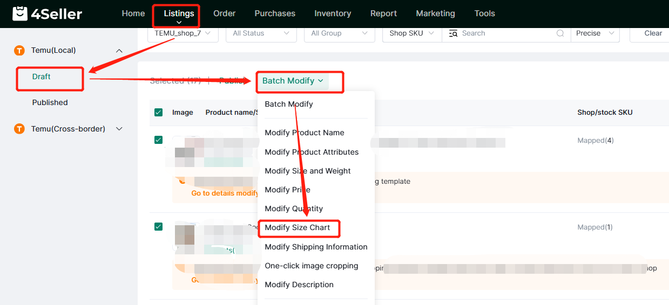This screenshot has width=669, height=305.
Task: Choose Modify Description
Action: click(299, 285)
